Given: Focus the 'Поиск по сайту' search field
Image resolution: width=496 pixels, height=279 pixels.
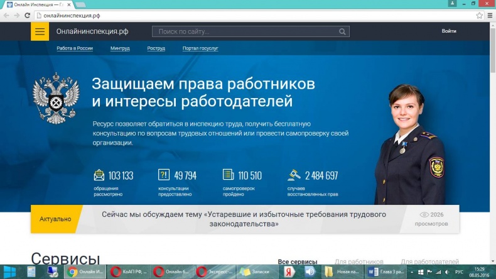Looking at the screenshot, I should point(245,31).
